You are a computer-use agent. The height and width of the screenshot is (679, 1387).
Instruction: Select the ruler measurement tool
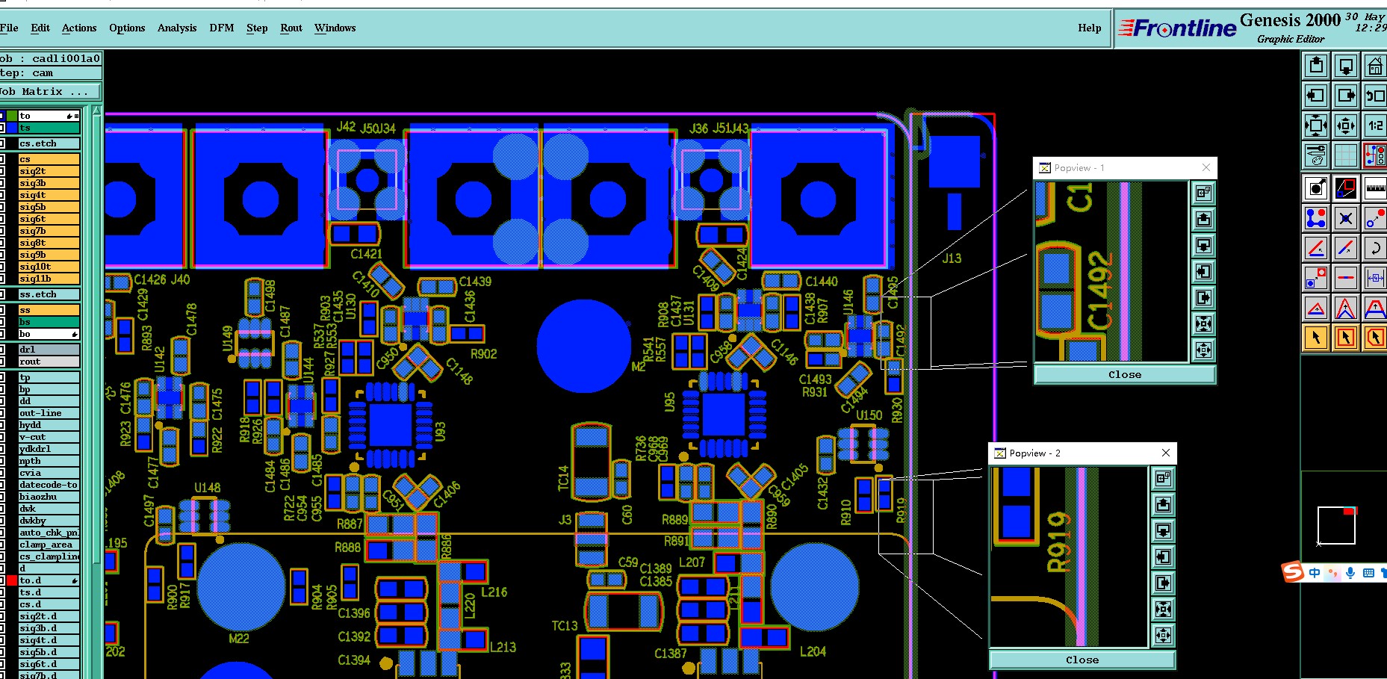[1375, 188]
